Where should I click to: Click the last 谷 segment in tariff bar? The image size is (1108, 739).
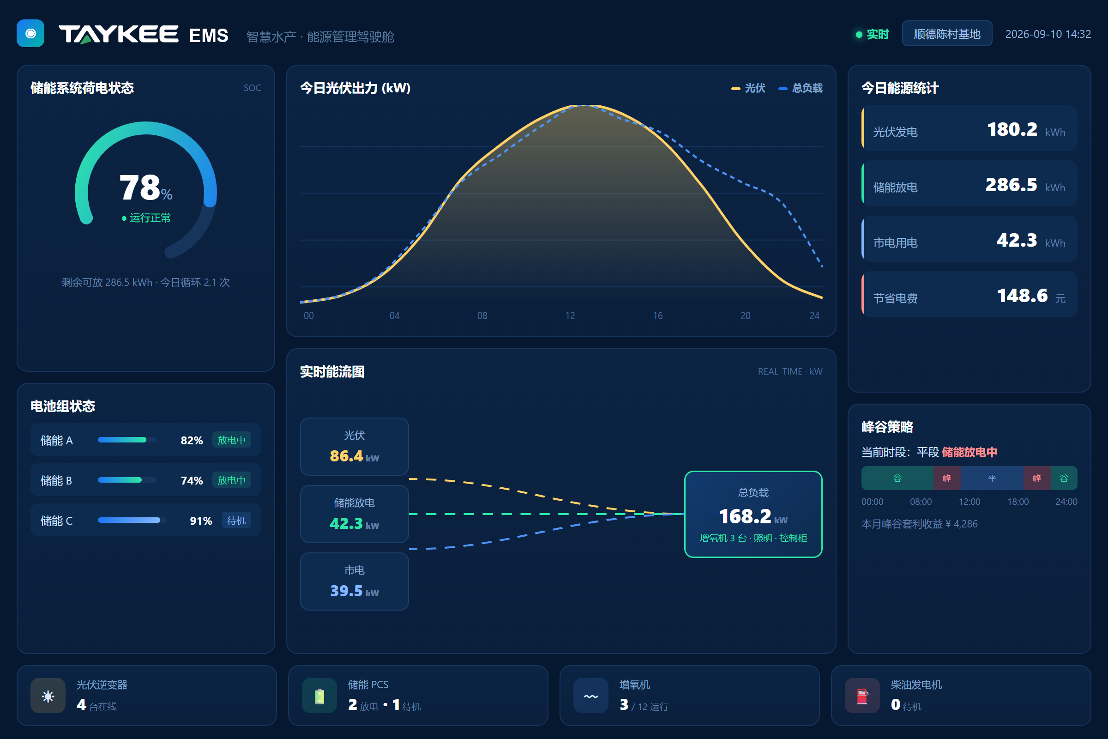(x=1064, y=479)
